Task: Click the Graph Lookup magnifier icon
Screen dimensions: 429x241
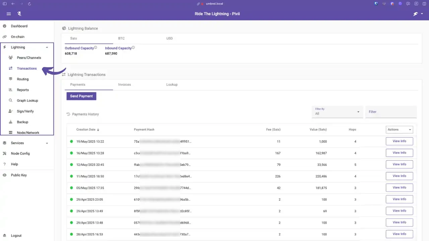Action: coord(10,100)
